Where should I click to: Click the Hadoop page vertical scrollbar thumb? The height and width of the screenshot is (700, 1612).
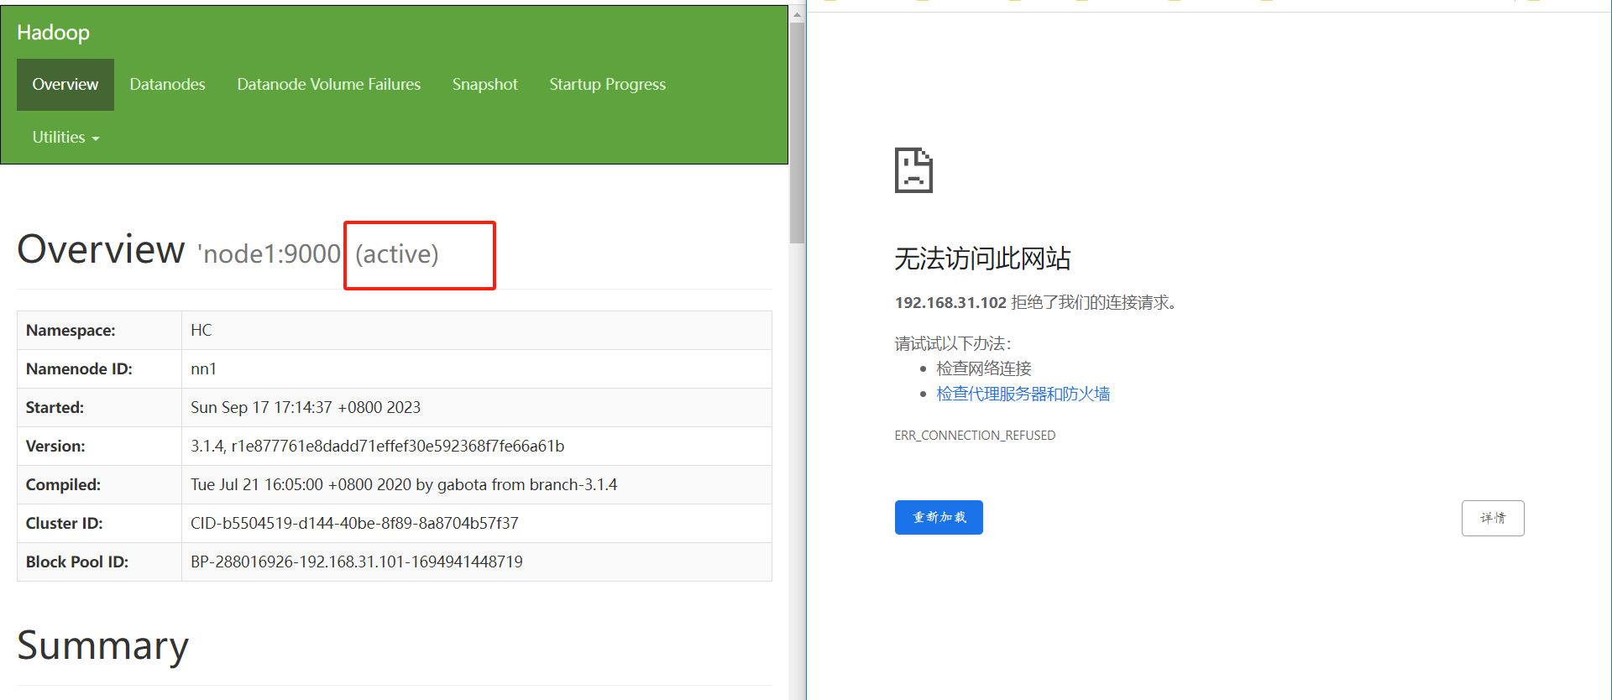[797, 133]
